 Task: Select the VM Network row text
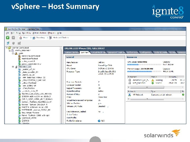coord(138,95)
